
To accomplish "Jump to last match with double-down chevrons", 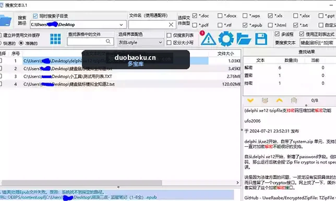I will coord(265,100).
